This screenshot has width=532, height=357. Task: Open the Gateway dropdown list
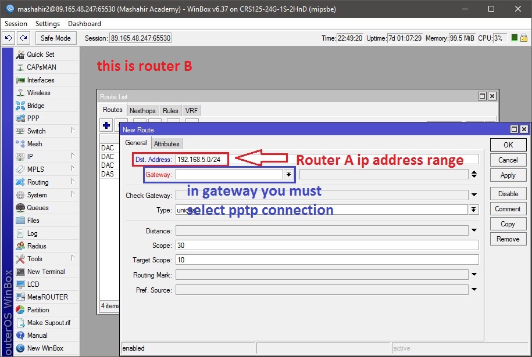[x=288, y=174]
